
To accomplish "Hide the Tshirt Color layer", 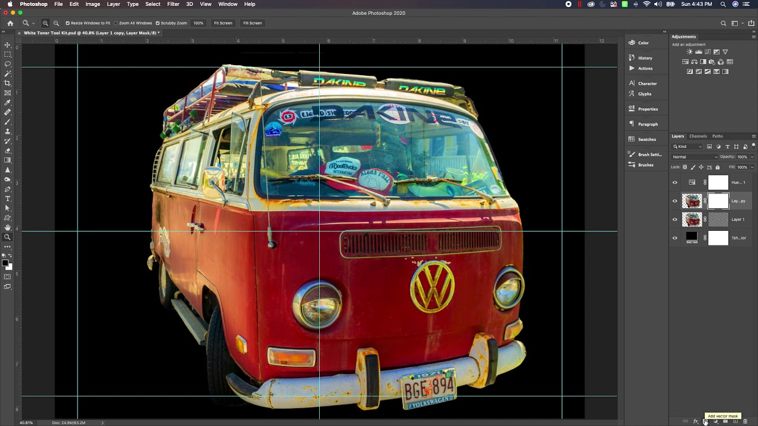I will click(x=675, y=238).
